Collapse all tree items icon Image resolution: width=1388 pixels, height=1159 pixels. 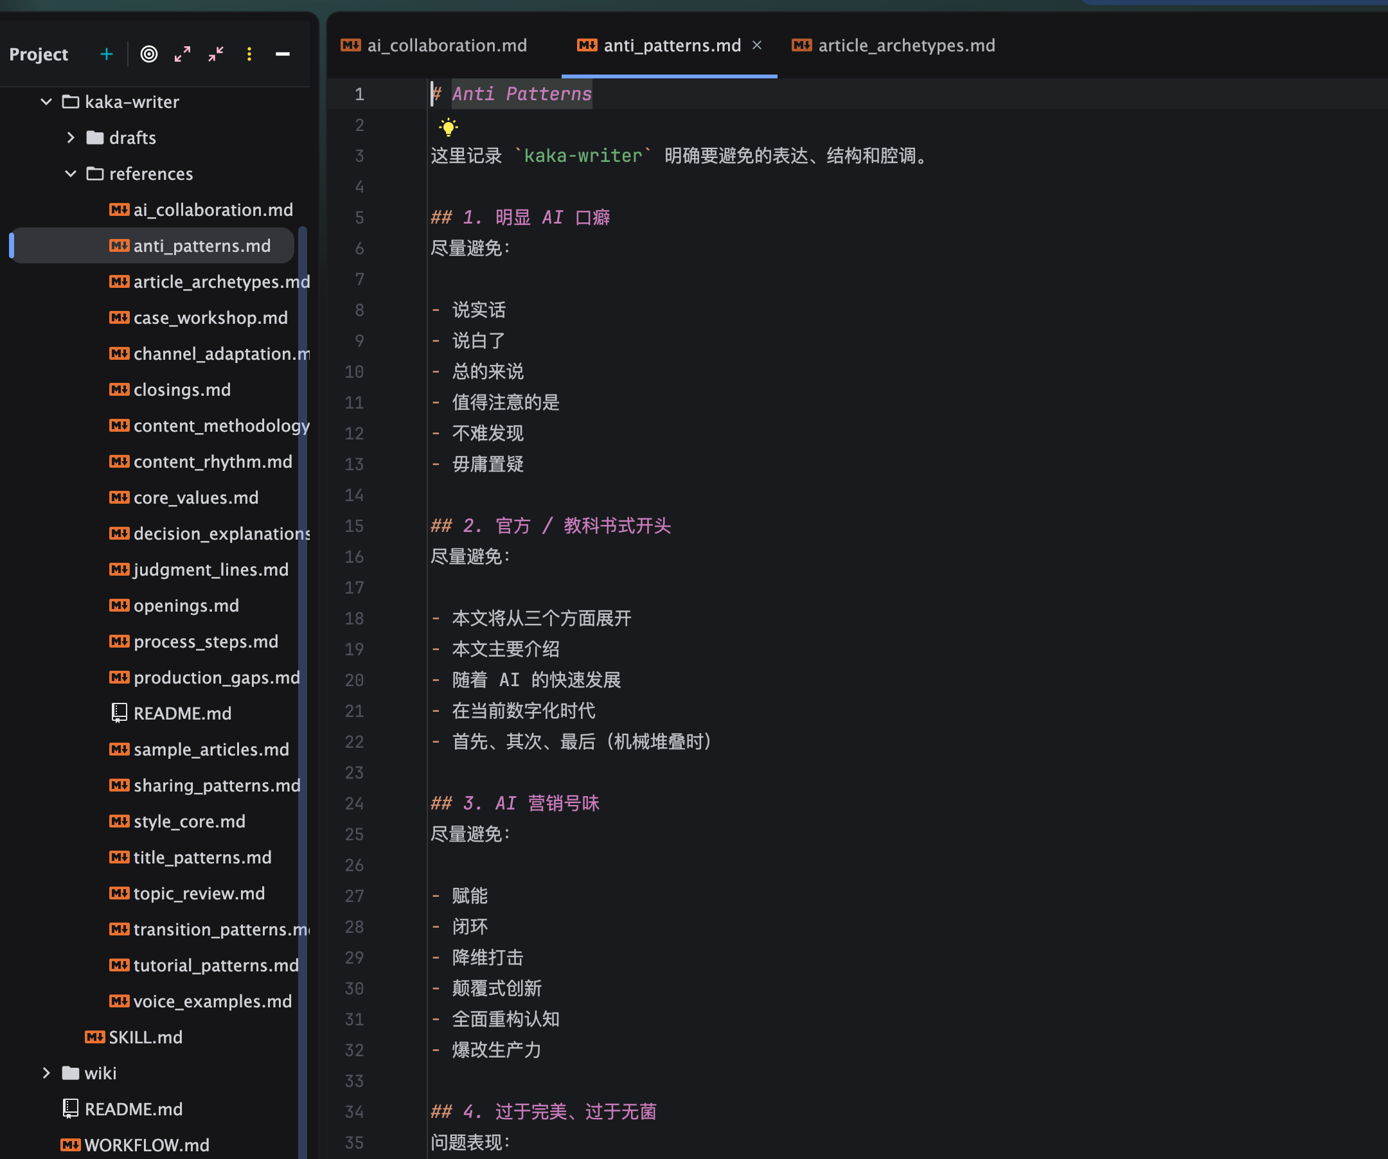(x=216, y=54)
